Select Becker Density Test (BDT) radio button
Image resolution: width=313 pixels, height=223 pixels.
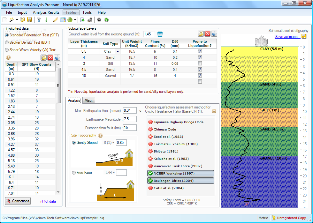[7, 42]
